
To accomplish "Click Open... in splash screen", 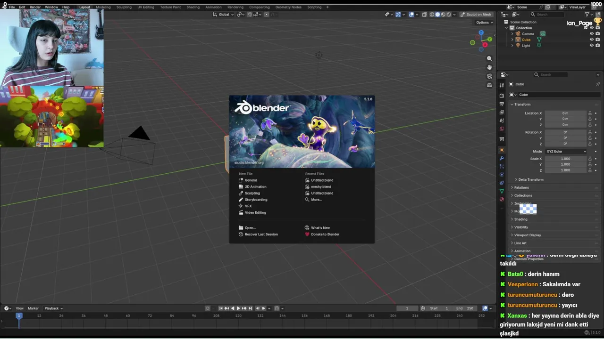I will [x=250, y=228].
